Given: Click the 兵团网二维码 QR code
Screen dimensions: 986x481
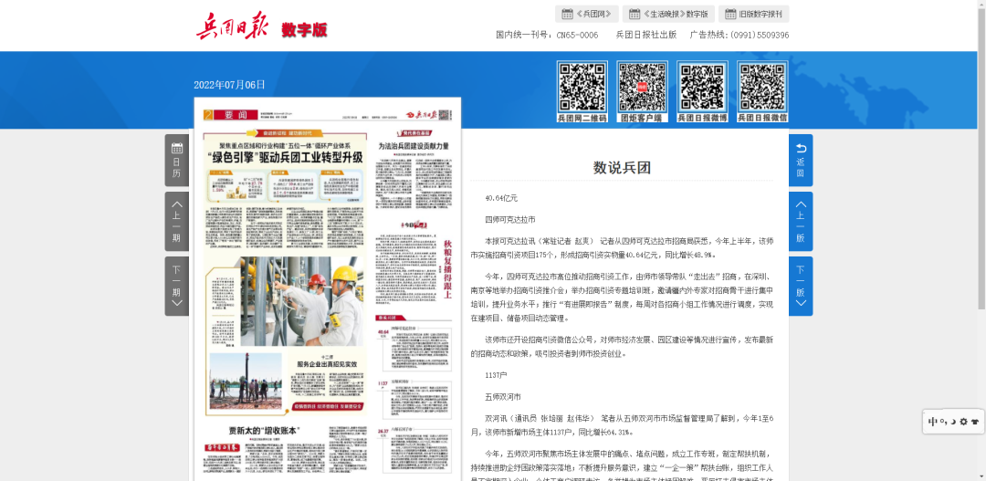Looking at the screenshot, I should point(582,91).
